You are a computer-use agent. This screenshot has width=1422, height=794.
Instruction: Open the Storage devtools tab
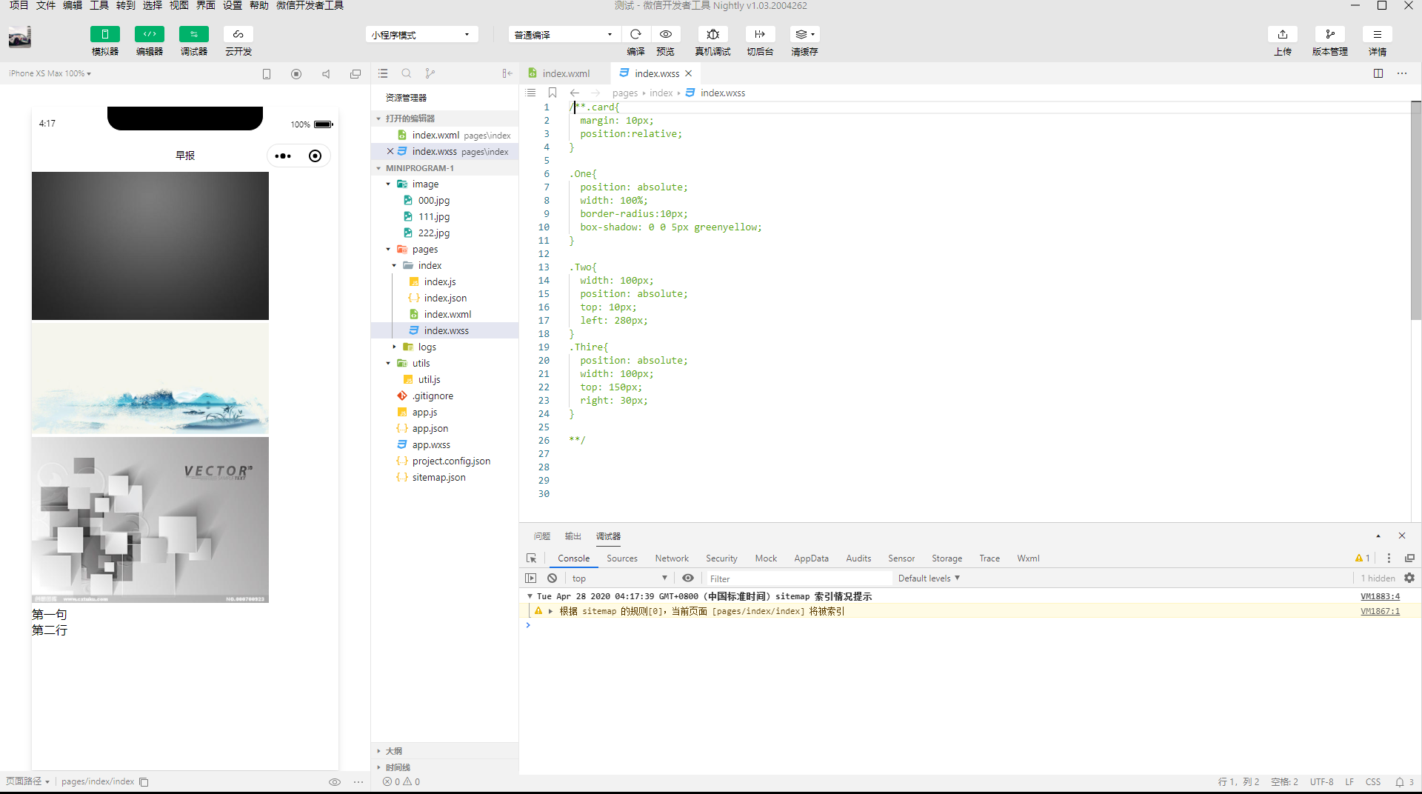coord(947,558)
